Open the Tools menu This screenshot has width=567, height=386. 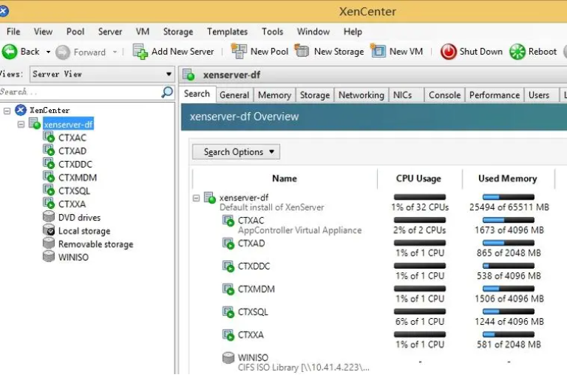click(x=272, y=32)
